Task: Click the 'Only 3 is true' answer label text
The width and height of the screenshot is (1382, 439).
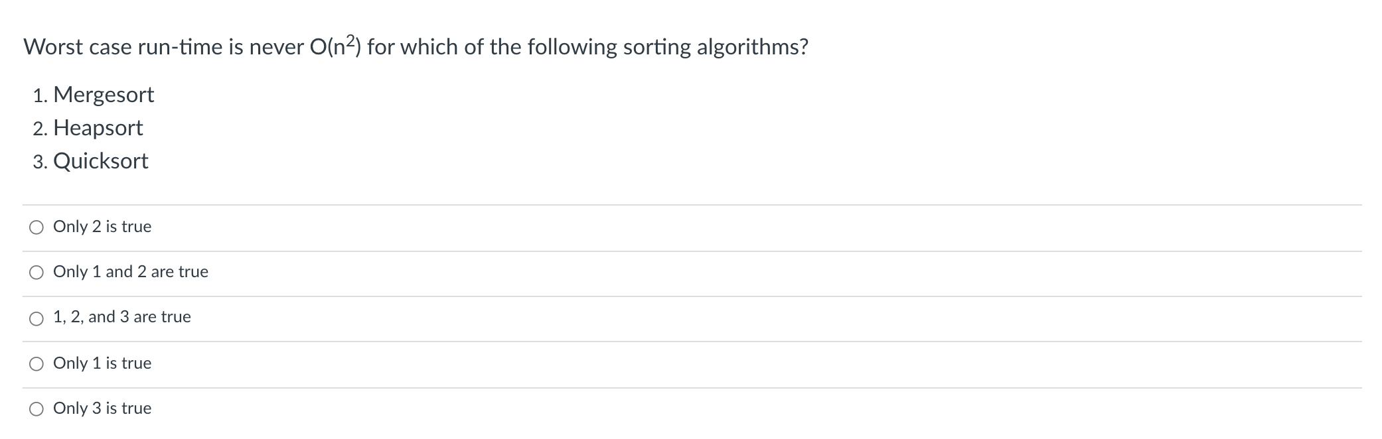Action: click(x=102, y=408)
